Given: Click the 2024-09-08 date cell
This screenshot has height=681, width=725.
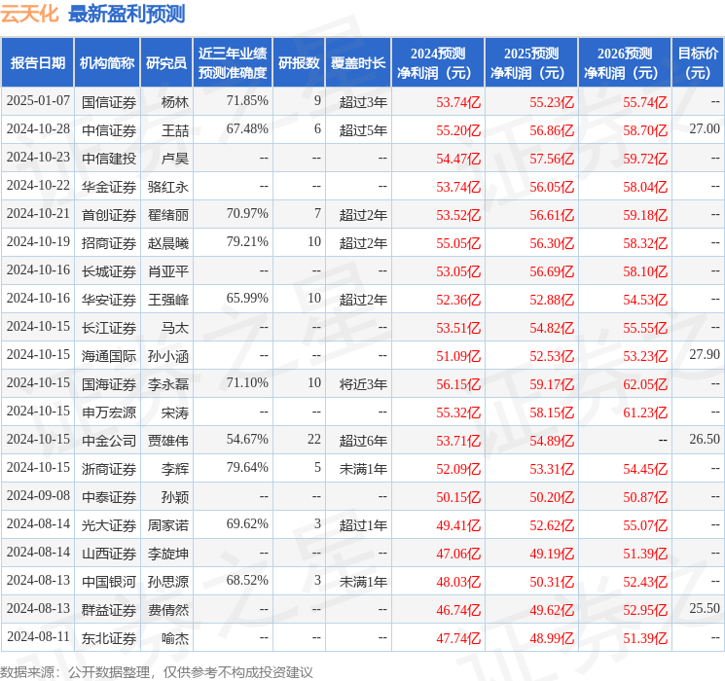Looking at the screenshot, I should [x=38, y=495].
